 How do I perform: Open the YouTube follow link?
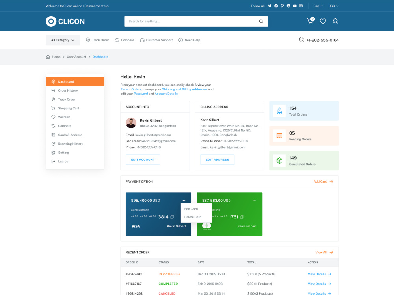[x=294, y=6]
